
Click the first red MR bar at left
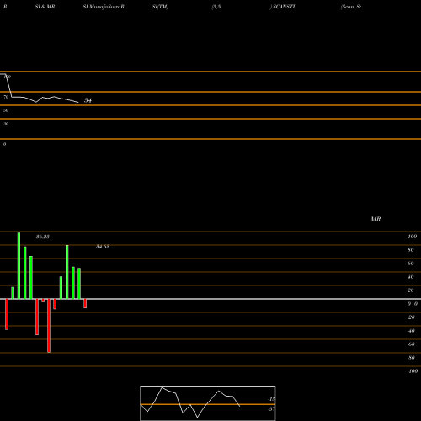[7, 314]
